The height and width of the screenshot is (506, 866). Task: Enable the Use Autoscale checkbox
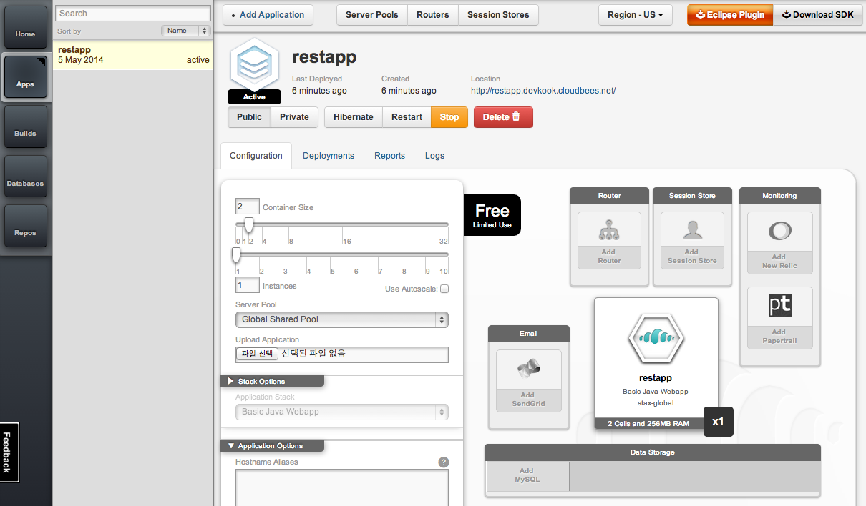pyautogui.click(x=444, y=289)
